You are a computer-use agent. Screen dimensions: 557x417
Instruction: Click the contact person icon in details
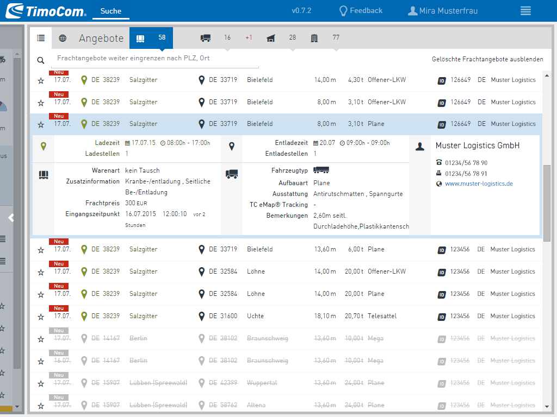click(x=420, y=147)
